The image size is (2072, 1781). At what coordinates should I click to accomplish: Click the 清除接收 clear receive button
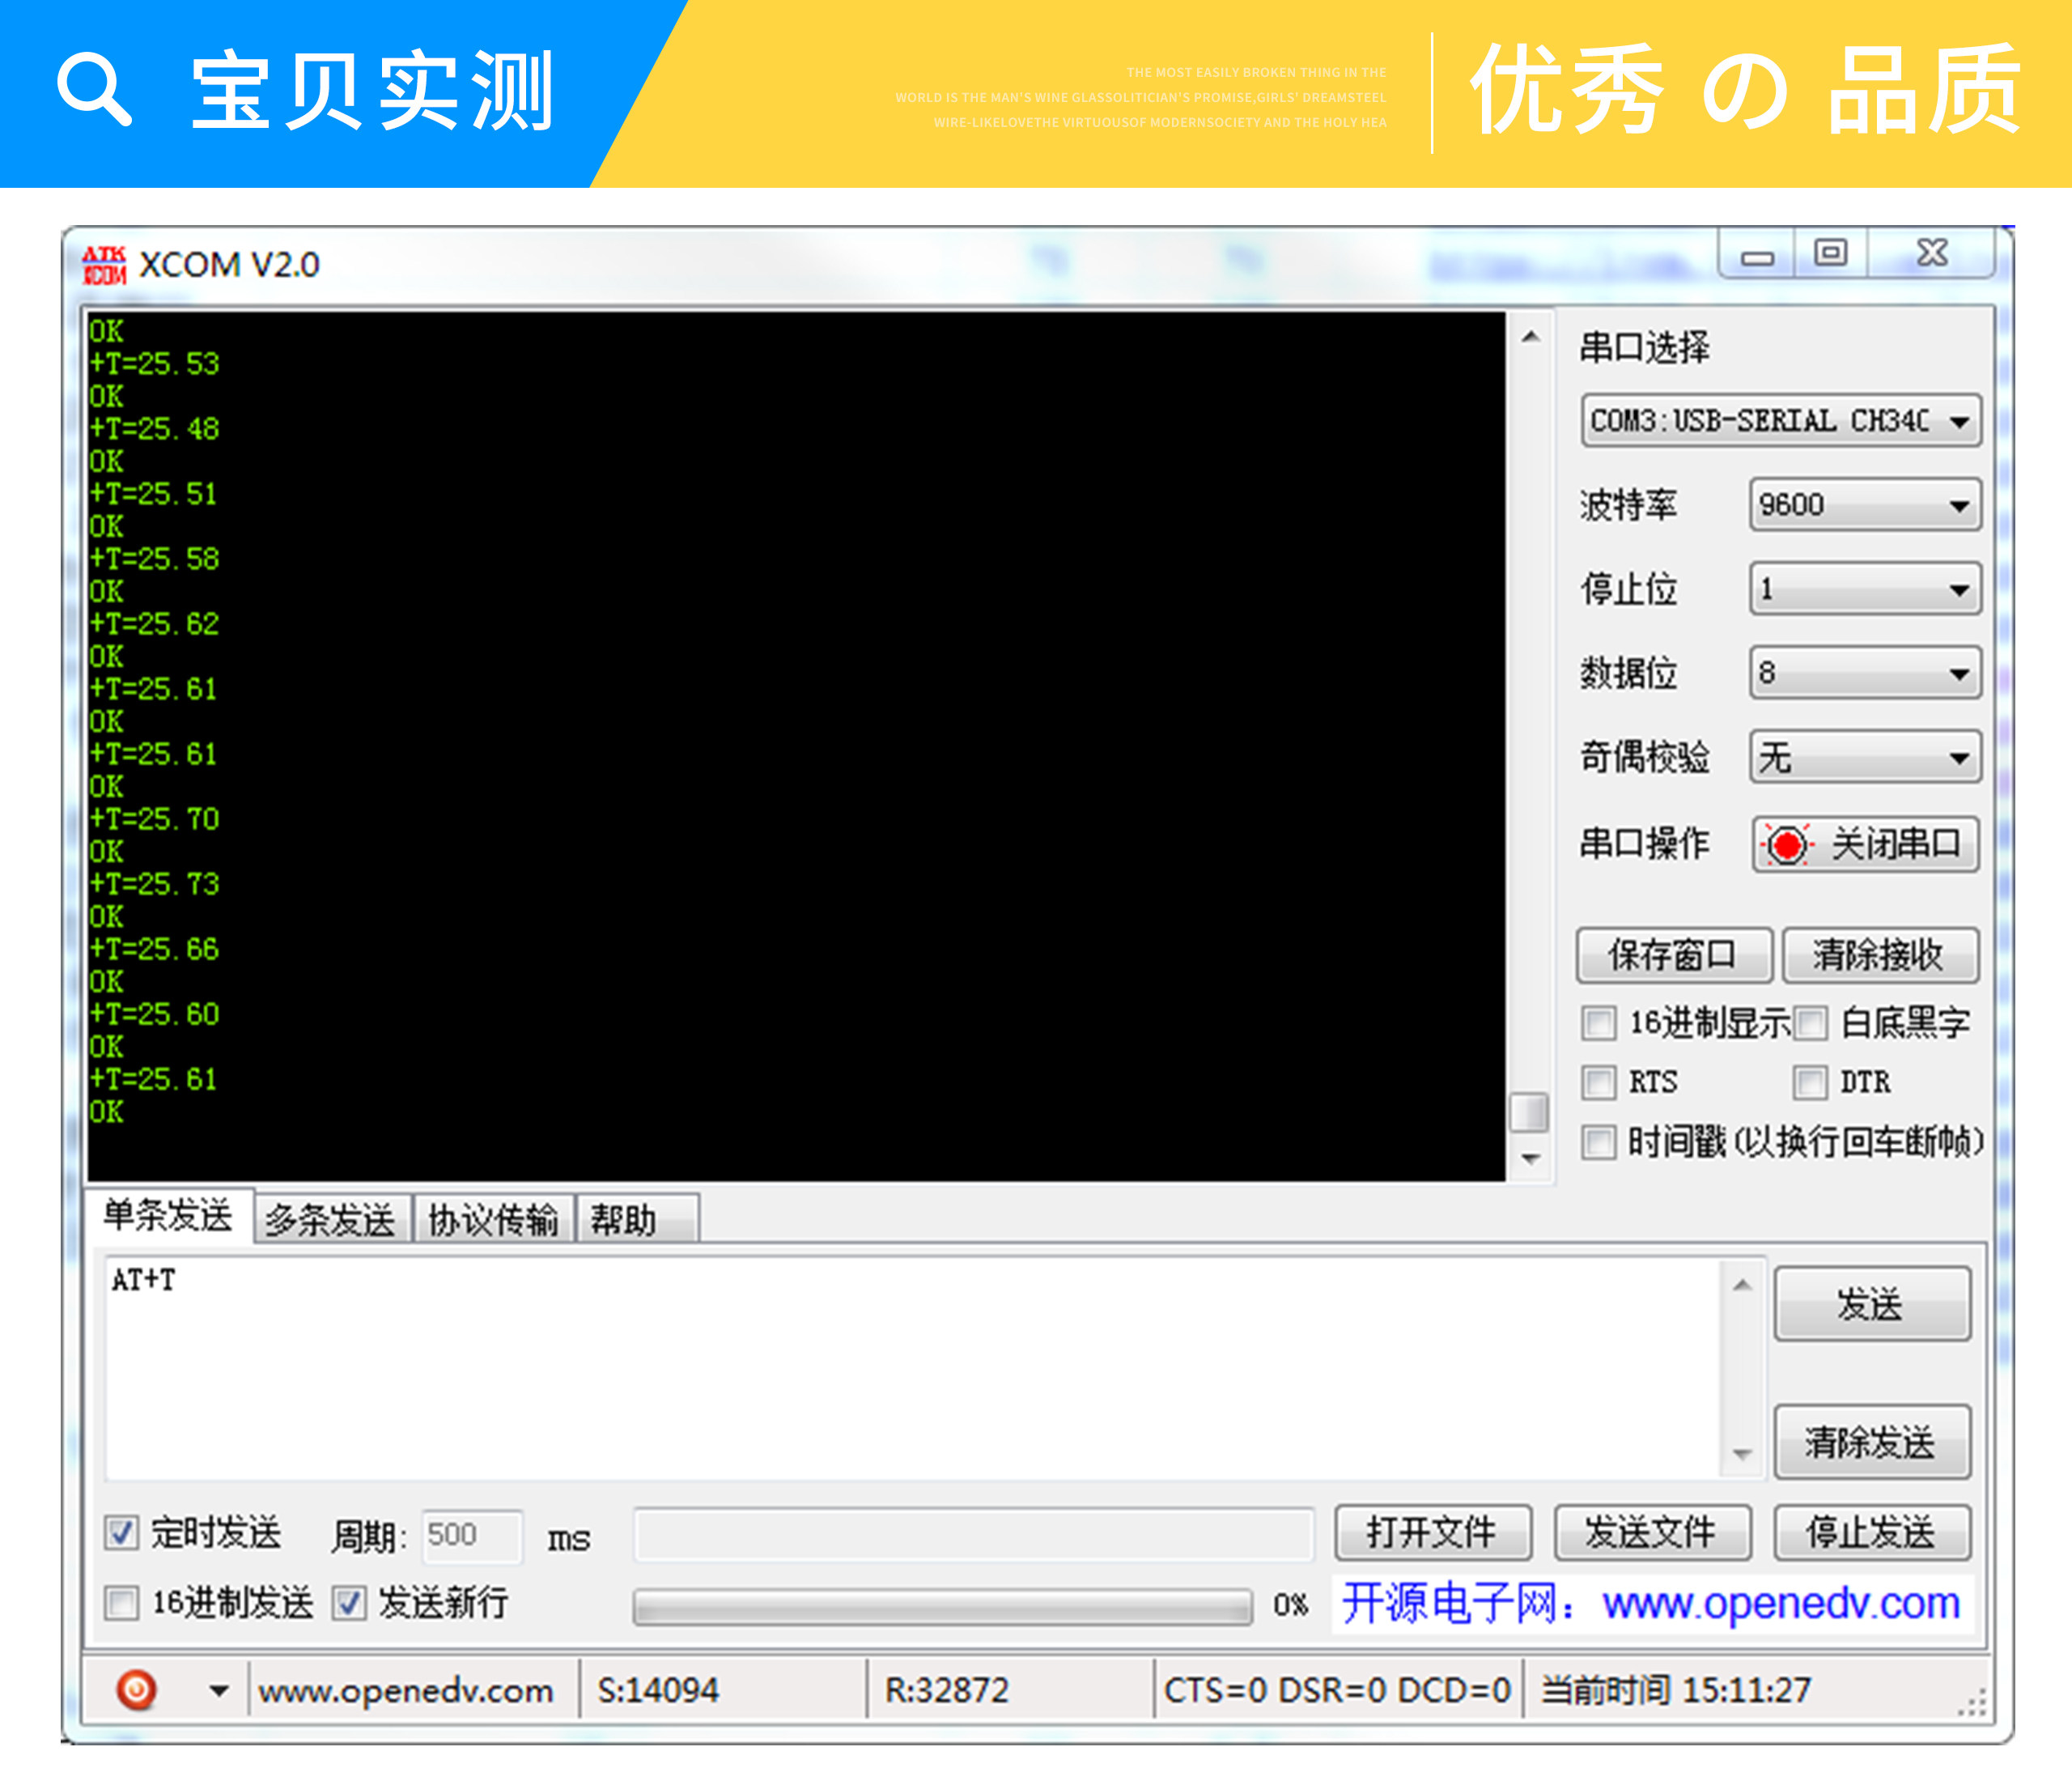point(1879,955)
